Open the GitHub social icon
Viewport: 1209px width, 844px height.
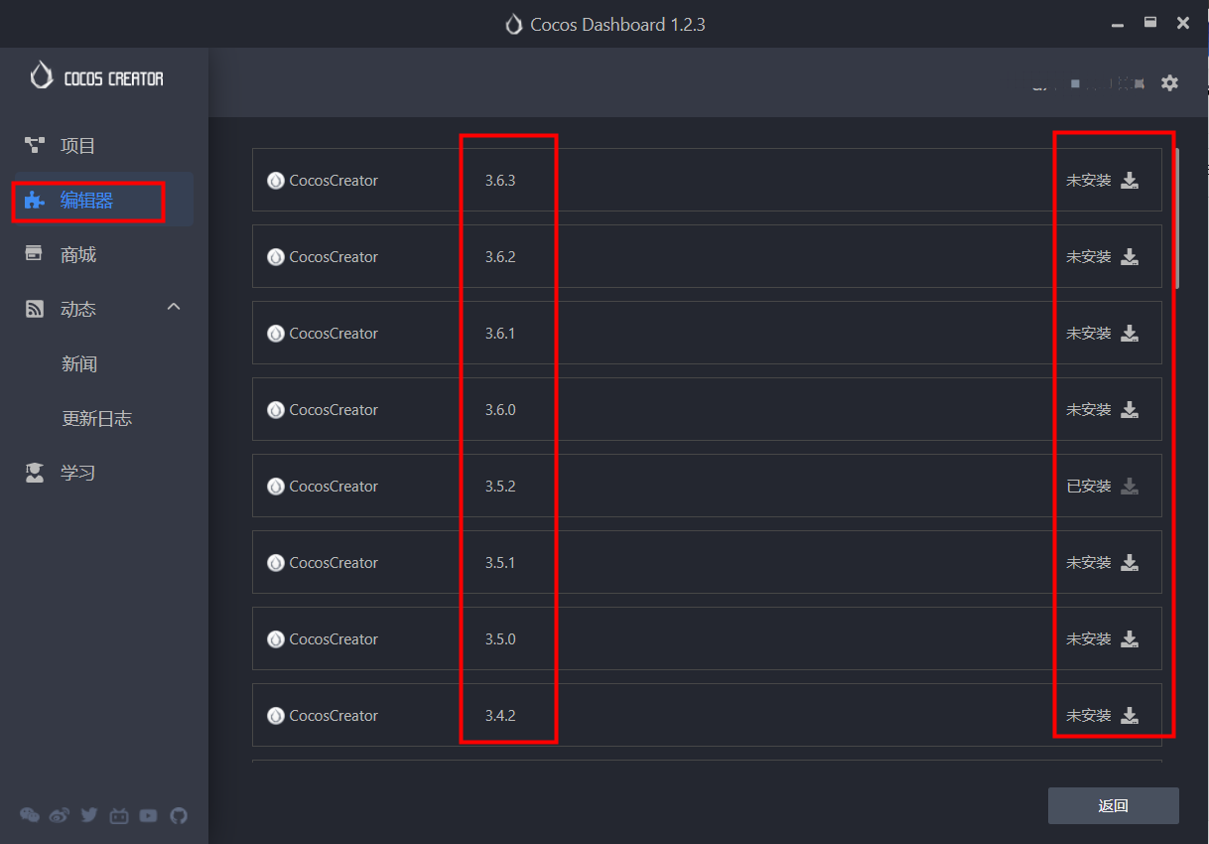coord(179,815)
